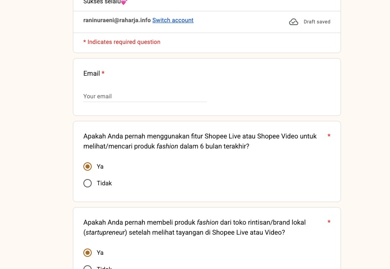Click the cloud Draft saved icon
Image resolution: width=390 pixels, height=269 pixels.
(294, 22)
